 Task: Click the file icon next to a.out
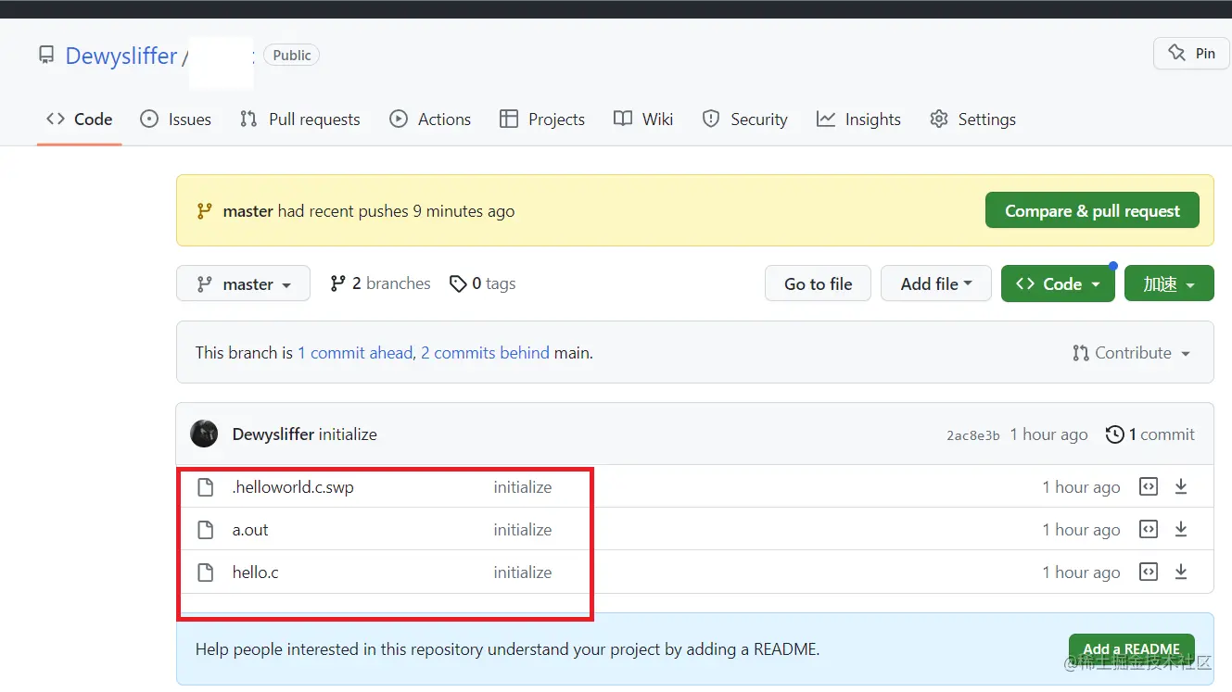pos(206,530)
